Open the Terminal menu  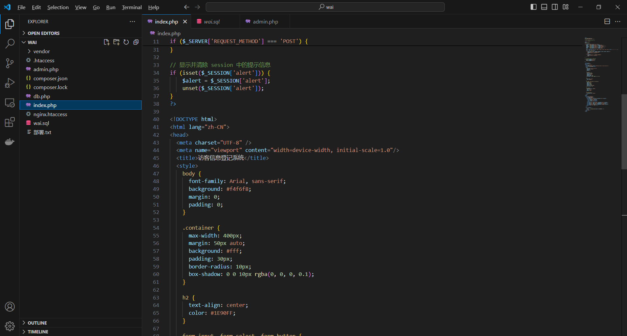coord(132,7)
